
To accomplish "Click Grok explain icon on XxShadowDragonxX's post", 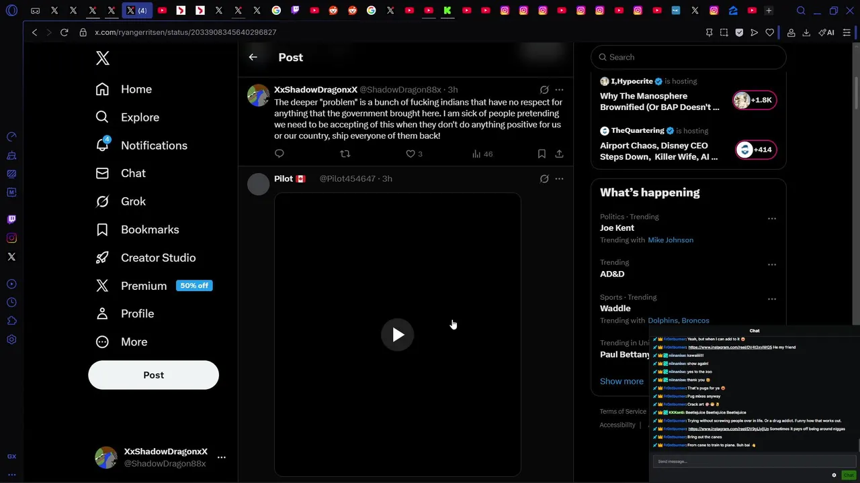I will point(544,89).
